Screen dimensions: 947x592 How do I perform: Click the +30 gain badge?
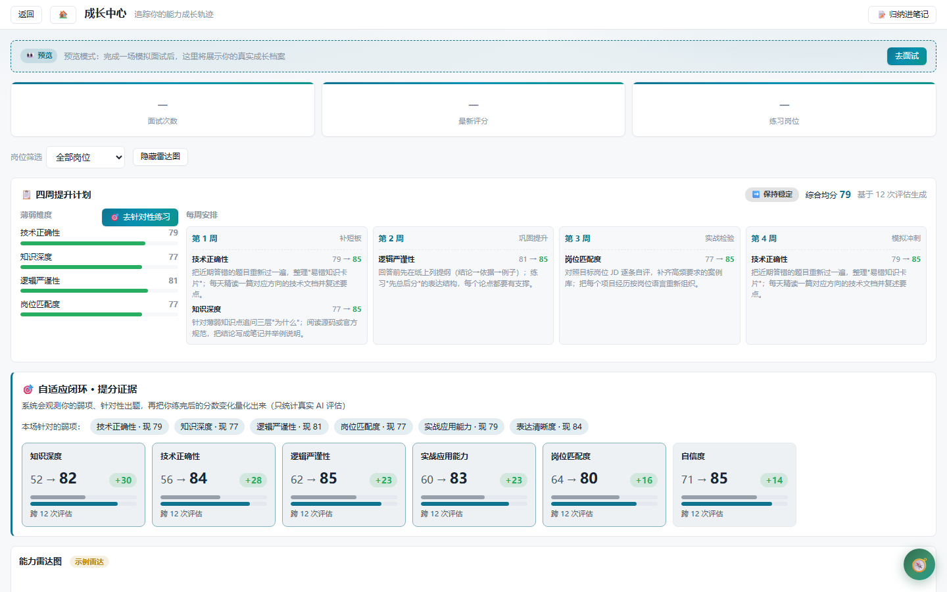123,480
